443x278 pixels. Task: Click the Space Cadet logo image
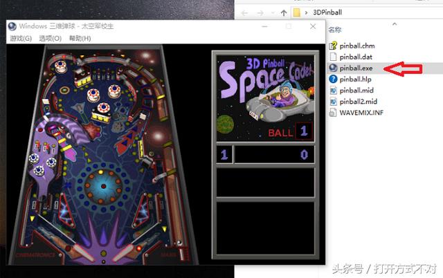265,98
